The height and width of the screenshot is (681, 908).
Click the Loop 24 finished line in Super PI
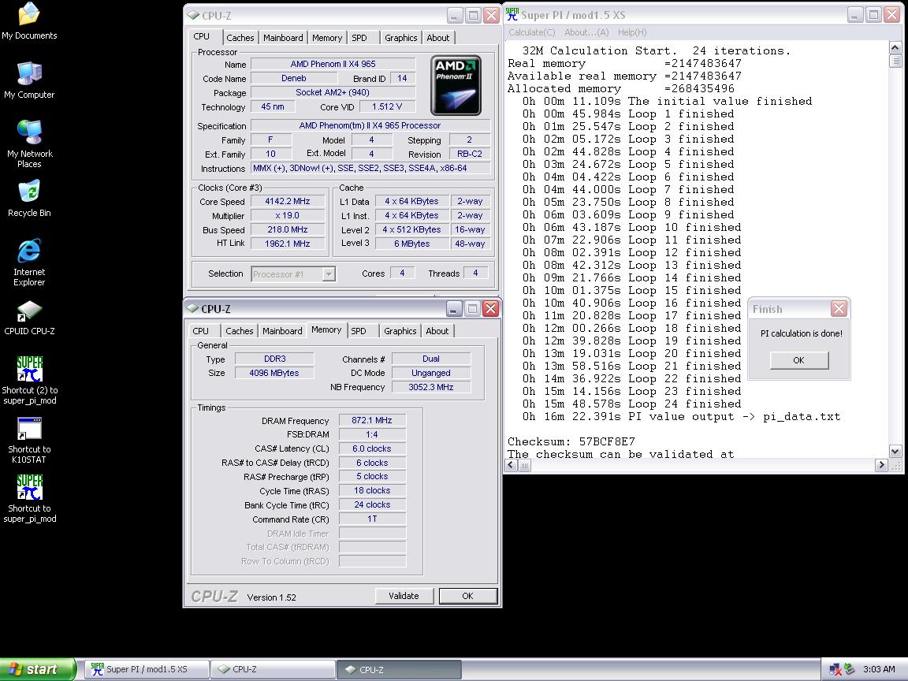632,404
